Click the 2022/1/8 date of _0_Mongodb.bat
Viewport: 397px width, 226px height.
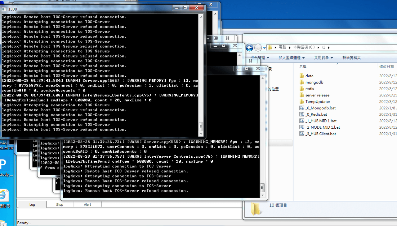(x=388, y=108)
